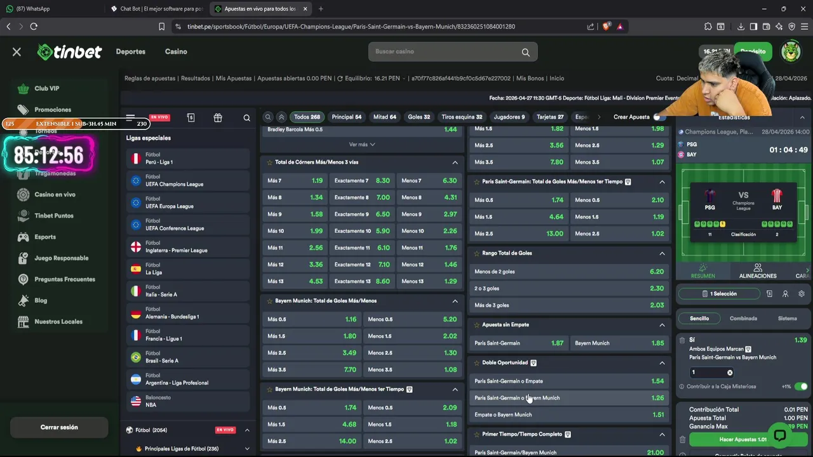Image resolution: width=813 pixels, height=457 pixels.
Task: Open the sportsbook hamburger menu
Action: (x=130, y=117)
